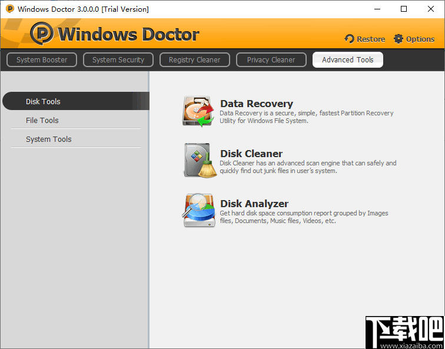Click the title bar app icon
The image size is (445, 349).
pyautogui.click(x=9, y=9)
